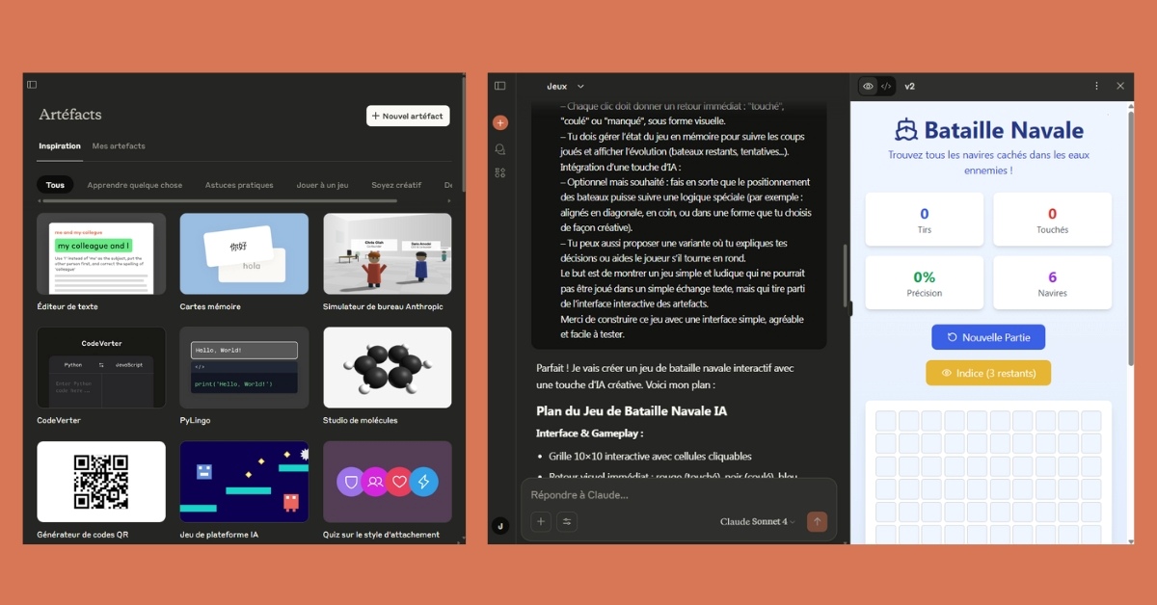Open the three-dot menu in artifact header
Image resolution: width=1157 pixels, height=605 pixels.
pos(1096,86)
